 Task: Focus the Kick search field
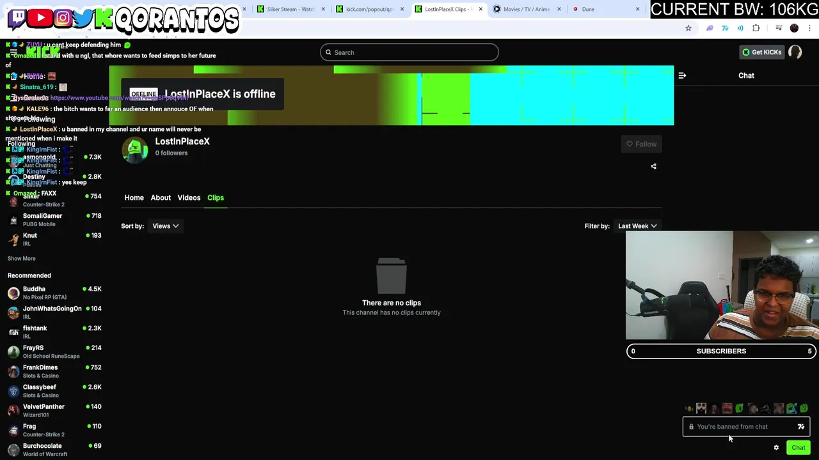coord(409,52)
